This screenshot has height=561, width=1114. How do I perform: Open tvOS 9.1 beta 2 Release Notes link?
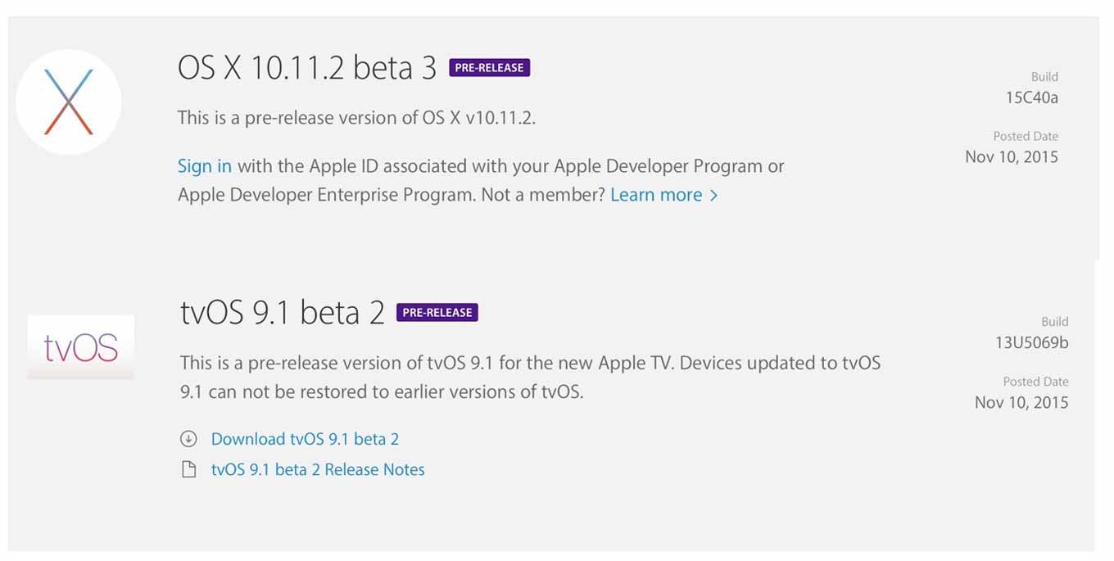click(318, 470)
